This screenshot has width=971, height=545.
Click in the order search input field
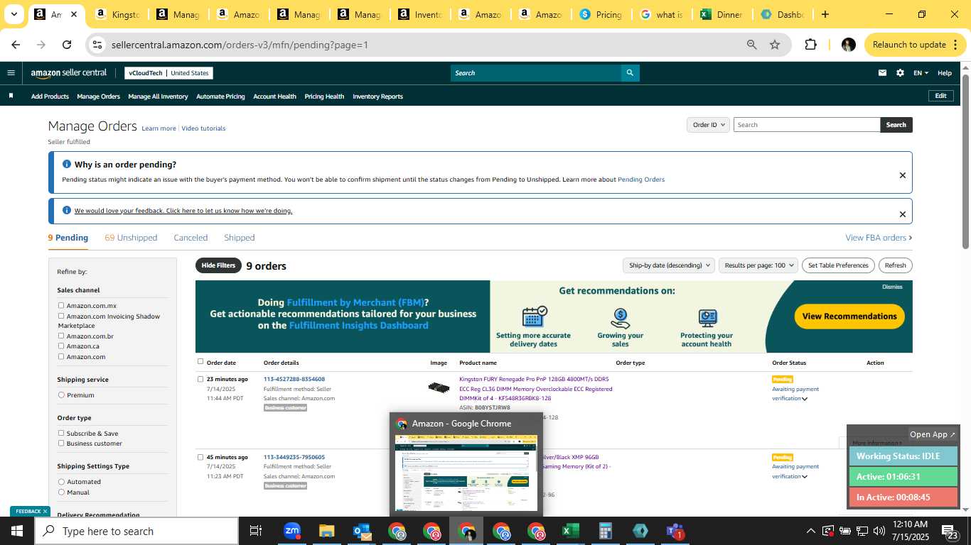[807, 125]
